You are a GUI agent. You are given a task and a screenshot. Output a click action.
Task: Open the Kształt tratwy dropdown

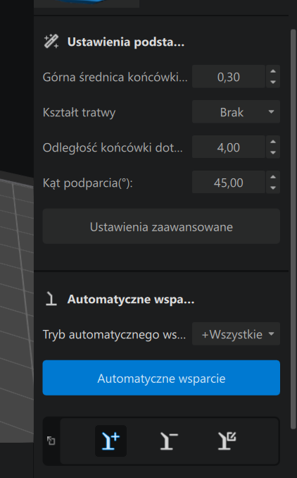pos(236,112)
